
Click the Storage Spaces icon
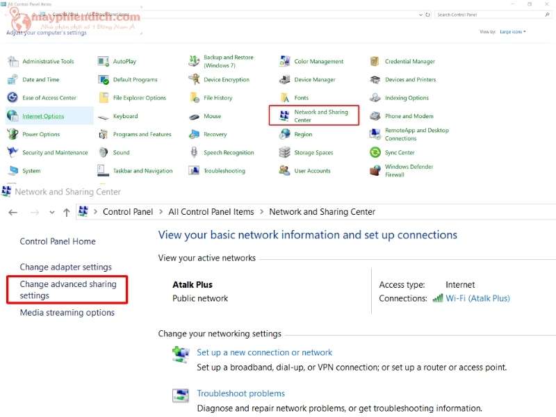point(284,153)
